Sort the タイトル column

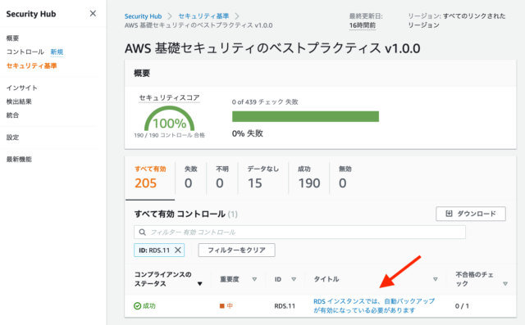436,279
